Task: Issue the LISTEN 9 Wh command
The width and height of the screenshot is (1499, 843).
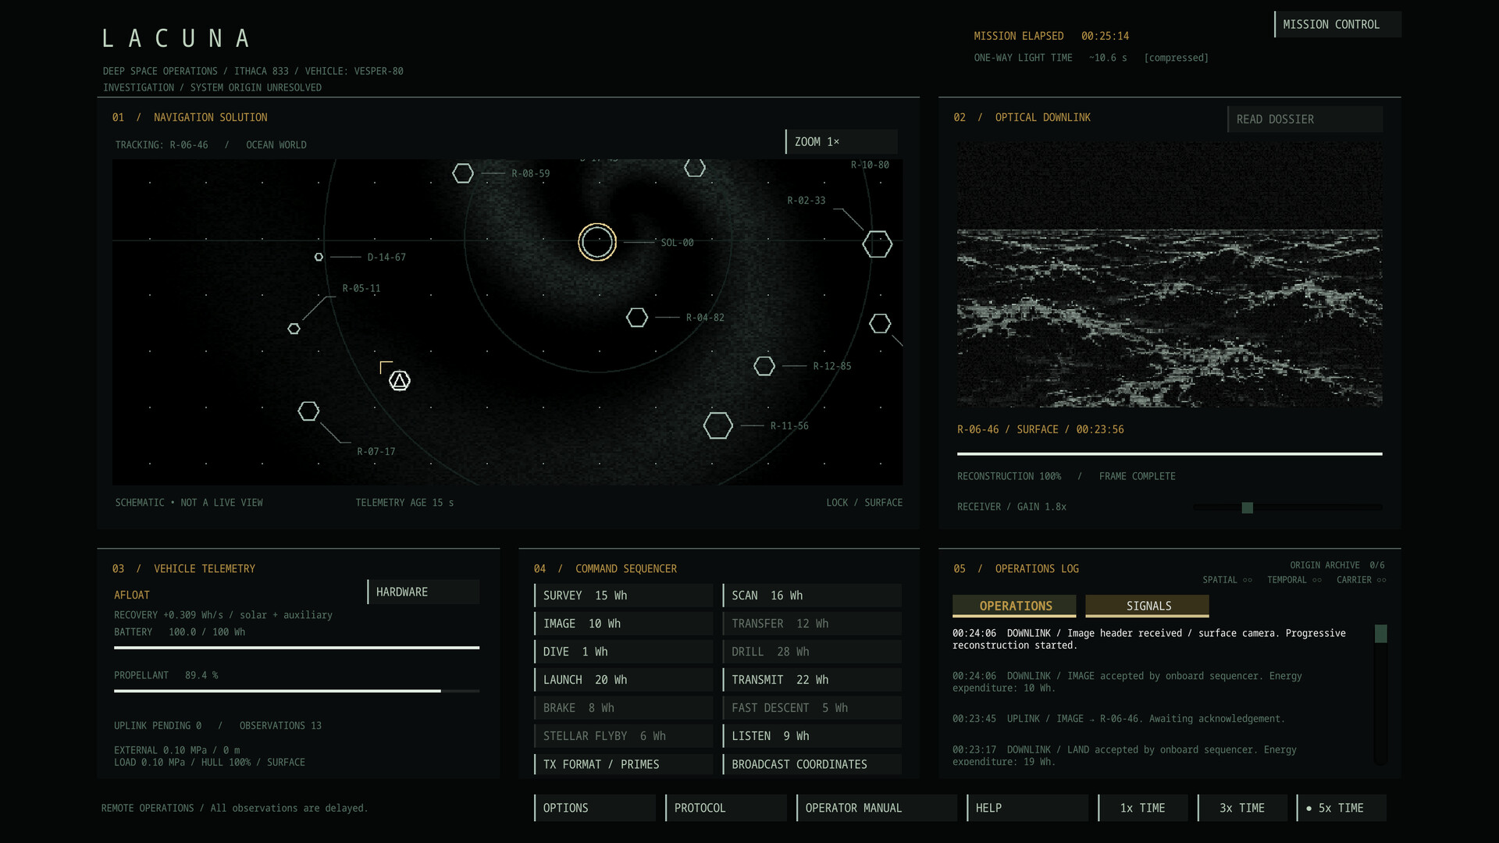Action: pyautogui.click(x=812, y=736)
